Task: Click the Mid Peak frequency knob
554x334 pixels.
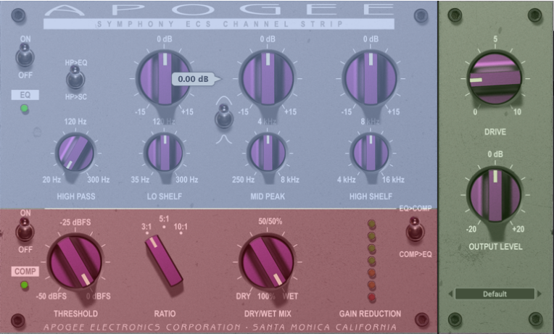Action: pos(267,151)
